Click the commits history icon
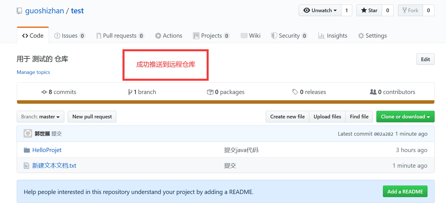The height and width of the screenshot is (209, 446). [44, 92]
